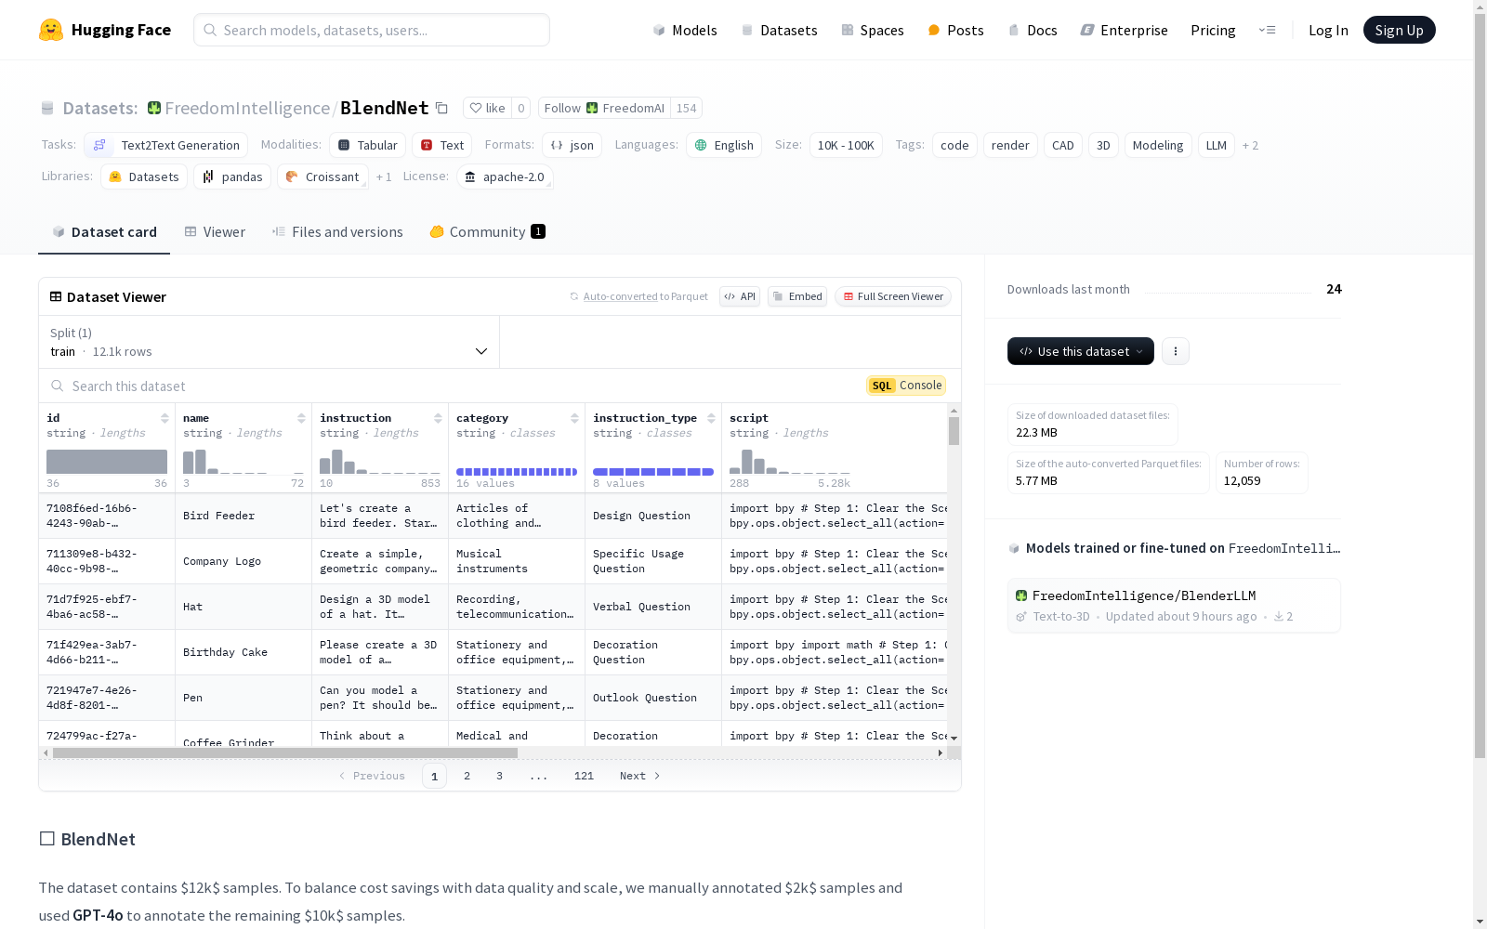The image size is (1487, 929).
Task: Focus the search models, datasets, users field
Action: click(x=372, y=30)
